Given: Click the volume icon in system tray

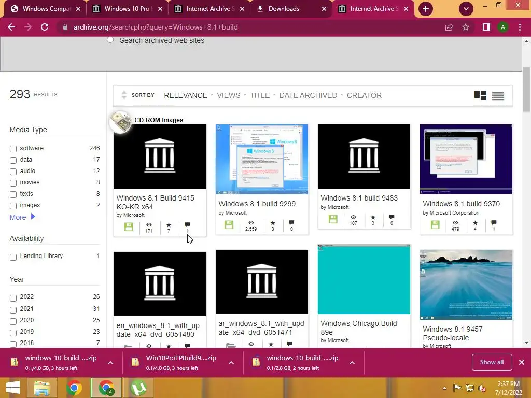Looking at the screenshot, I should (482, 388).
